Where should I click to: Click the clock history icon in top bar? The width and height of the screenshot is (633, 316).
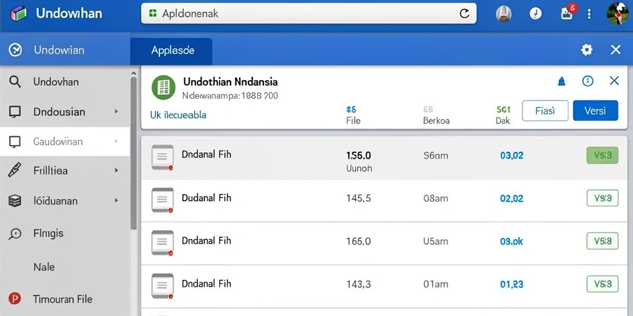coord(535,14)
